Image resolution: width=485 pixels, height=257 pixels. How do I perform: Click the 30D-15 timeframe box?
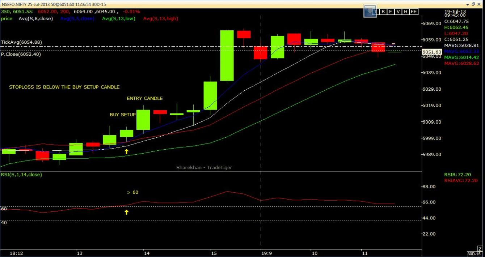coord(474,254)
